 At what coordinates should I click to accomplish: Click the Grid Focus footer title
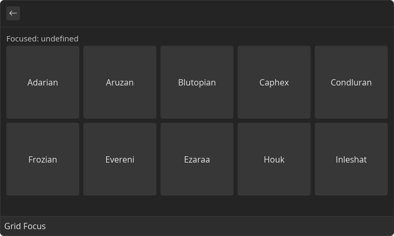(25, 226)
